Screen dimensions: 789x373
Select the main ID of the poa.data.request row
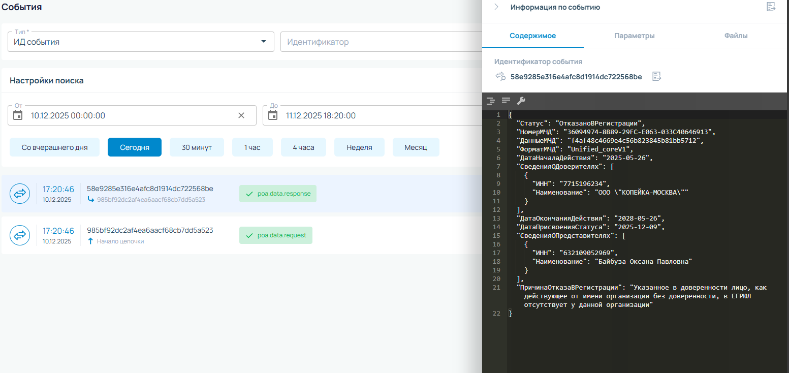(150, 230)
